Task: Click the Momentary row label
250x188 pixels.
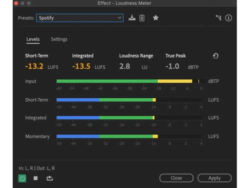Action: tap(37, 136)
